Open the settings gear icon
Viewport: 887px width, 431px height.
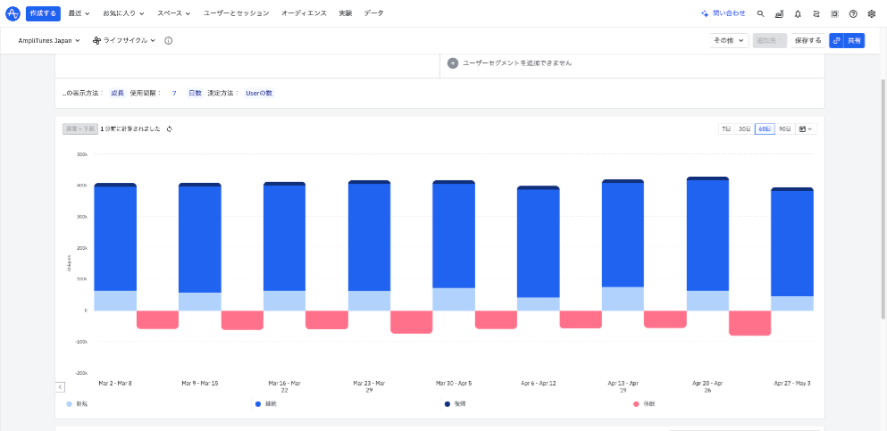(x=872, y=14)
